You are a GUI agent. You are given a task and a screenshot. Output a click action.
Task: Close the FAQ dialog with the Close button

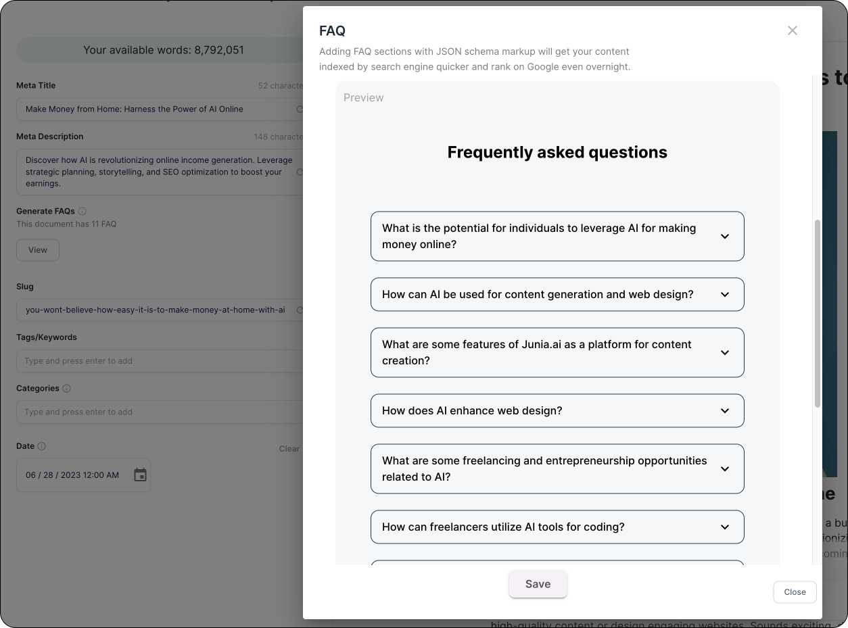[x=795, y=592]
